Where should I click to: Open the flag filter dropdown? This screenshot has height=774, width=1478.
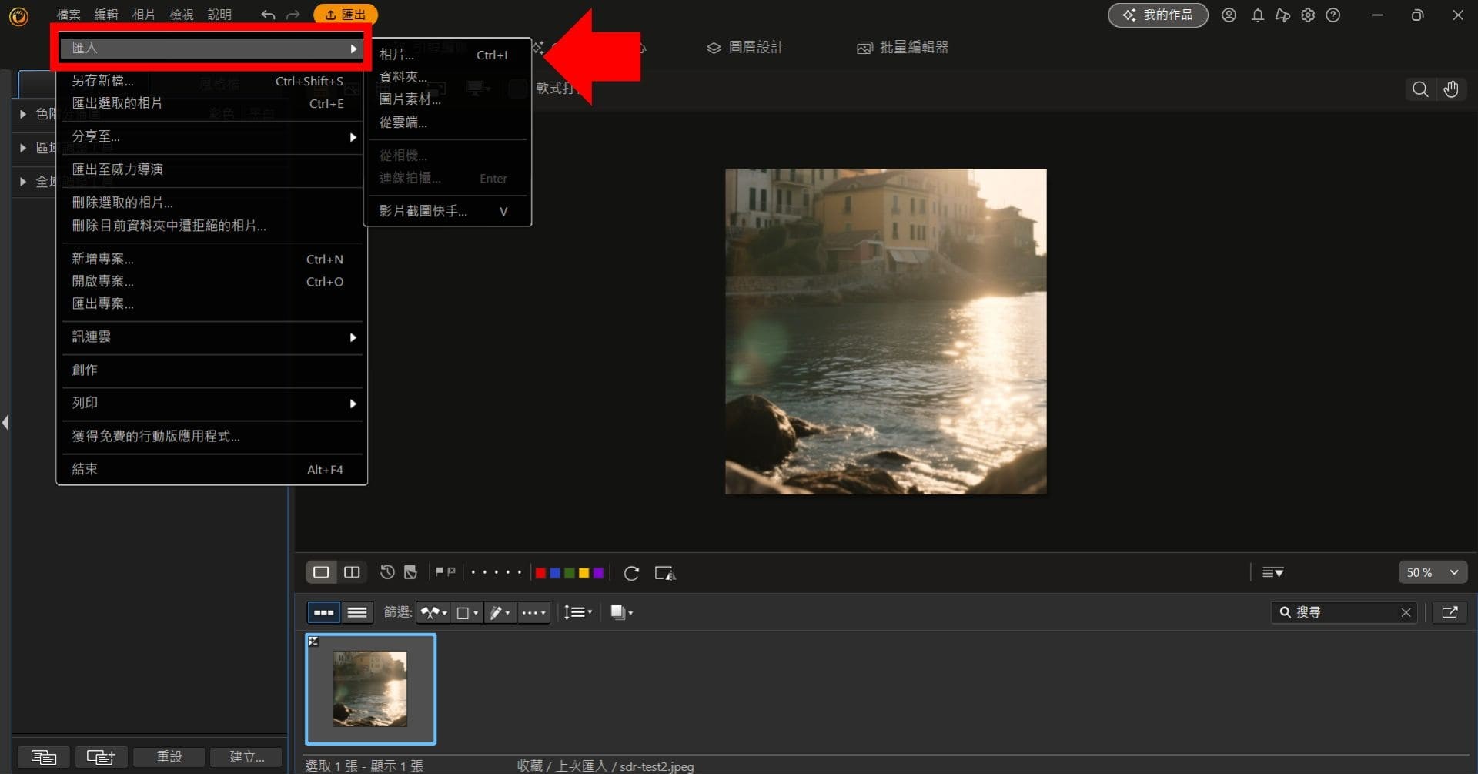click(x=433, y=612)
